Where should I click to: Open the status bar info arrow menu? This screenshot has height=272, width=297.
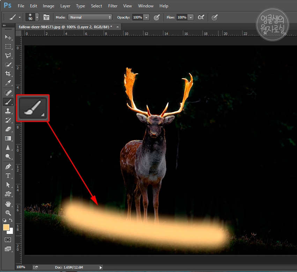[x=101, y=267]
